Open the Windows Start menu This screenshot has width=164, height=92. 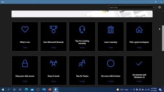[3, 90]
